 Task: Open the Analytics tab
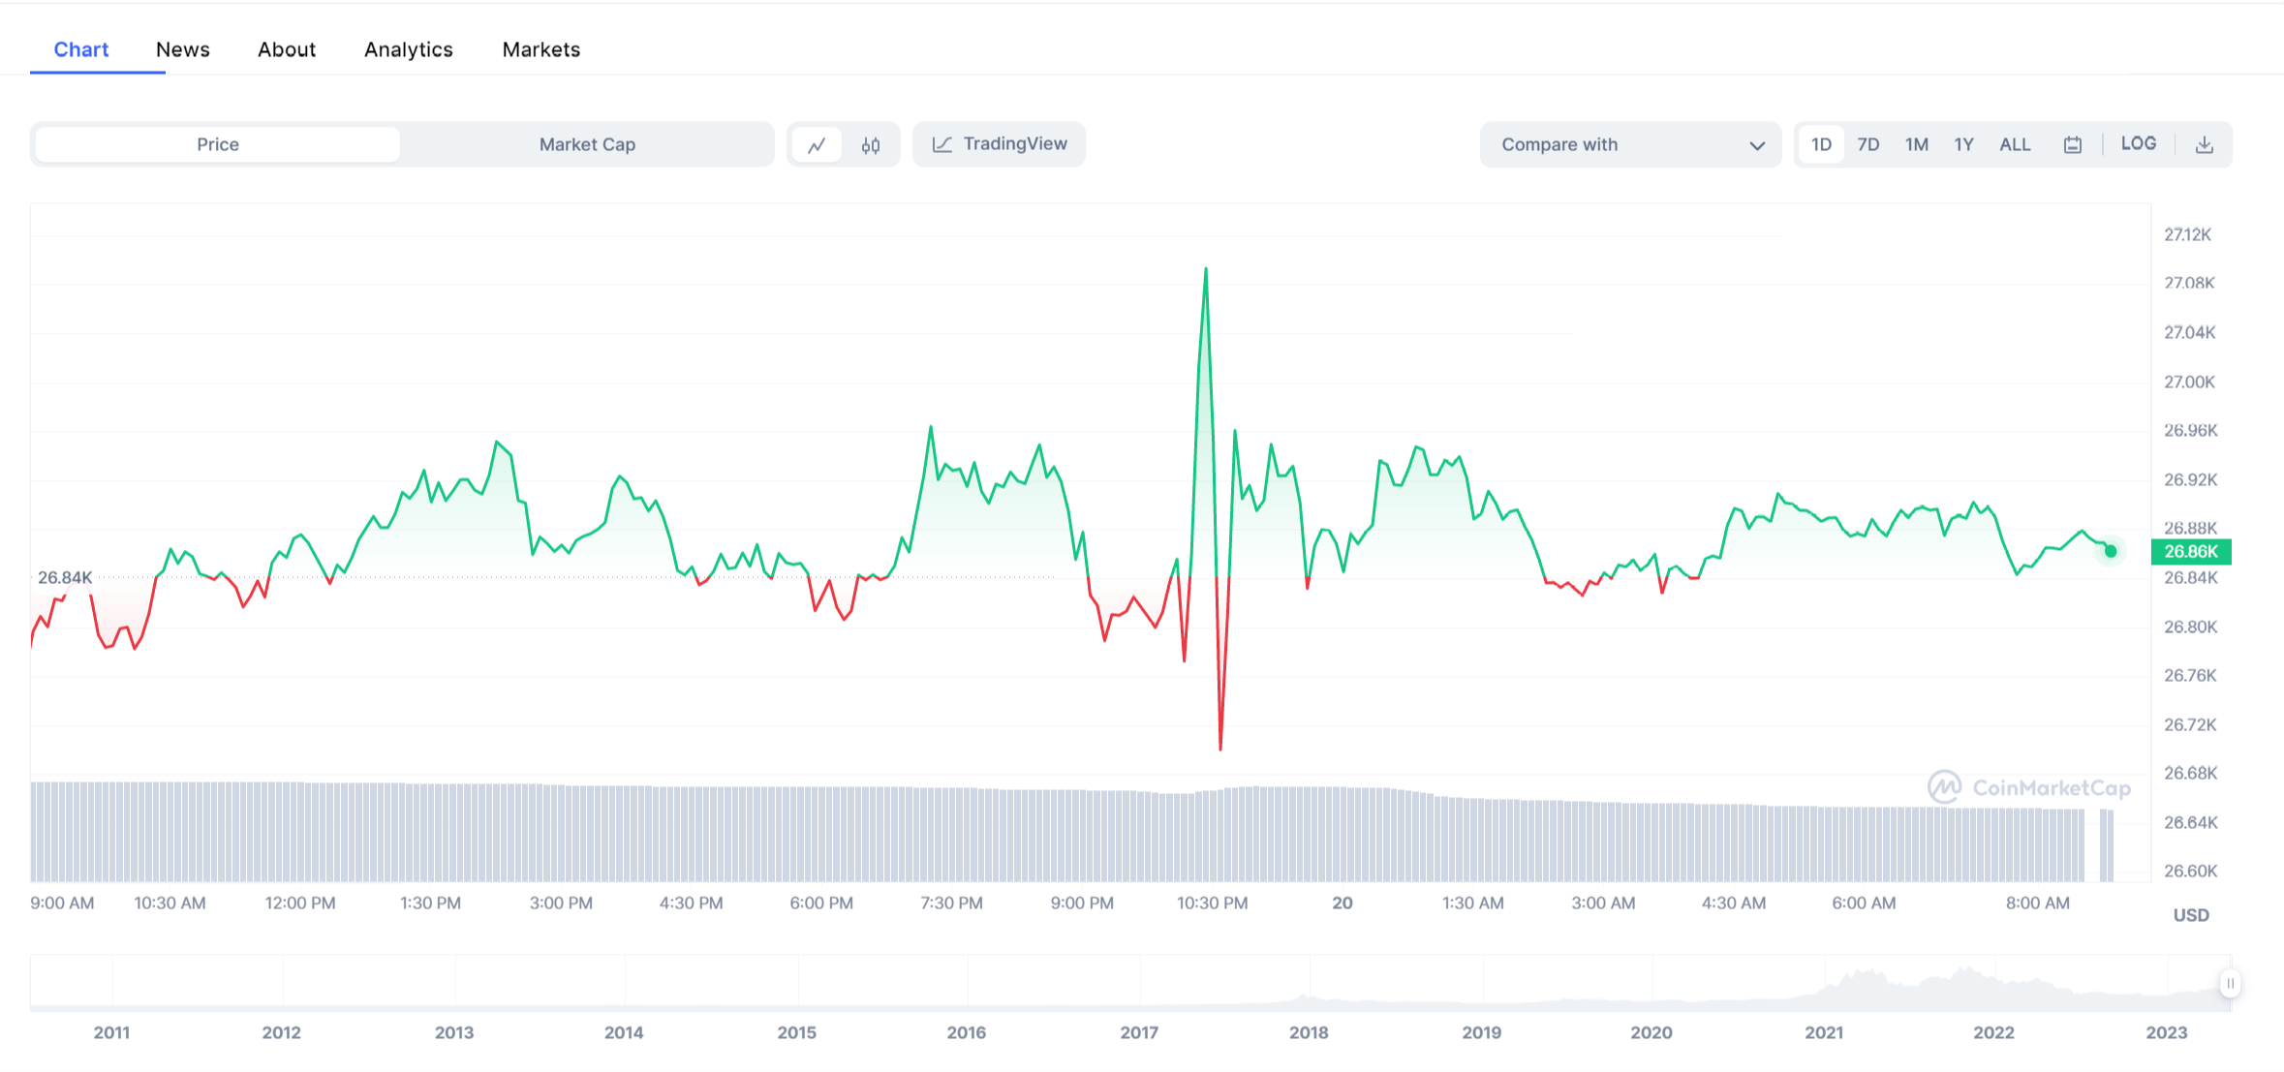tap(409, 49)
